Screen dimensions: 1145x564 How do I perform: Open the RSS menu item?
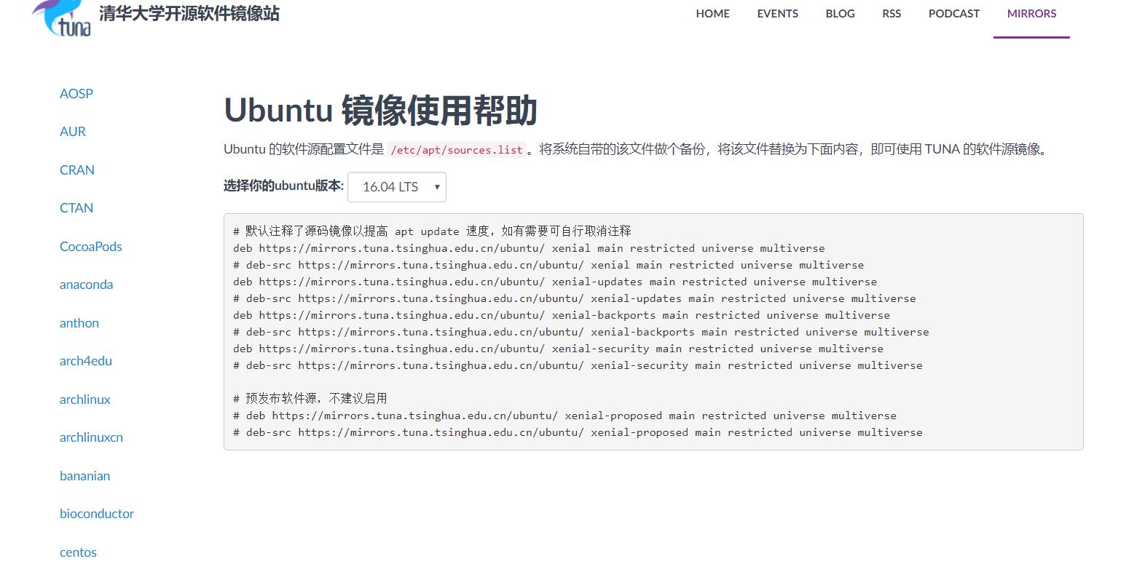[892, 14]
